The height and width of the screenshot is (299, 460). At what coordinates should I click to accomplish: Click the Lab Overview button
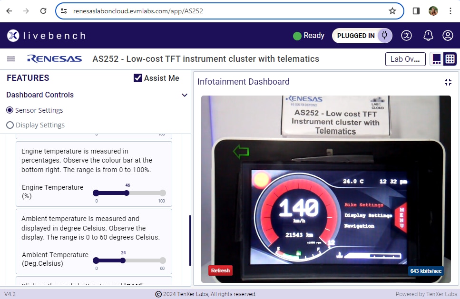click(x=405, y=59)
